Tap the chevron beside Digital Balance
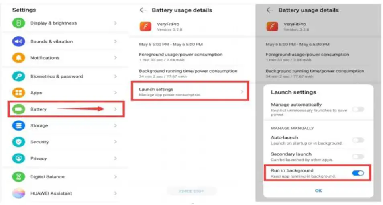Image resolution: width=383 pixels, height=205 pixels. tap(115, 177)
